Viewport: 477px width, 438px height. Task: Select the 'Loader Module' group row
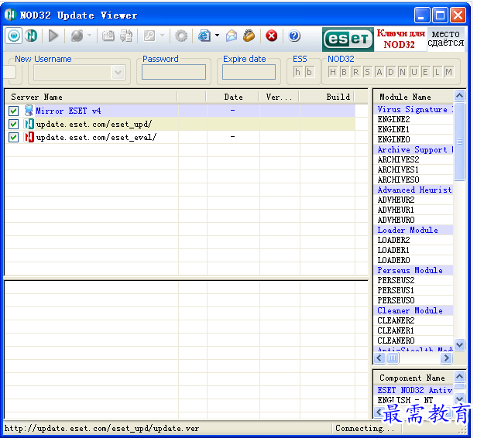(x=414, y=230)
